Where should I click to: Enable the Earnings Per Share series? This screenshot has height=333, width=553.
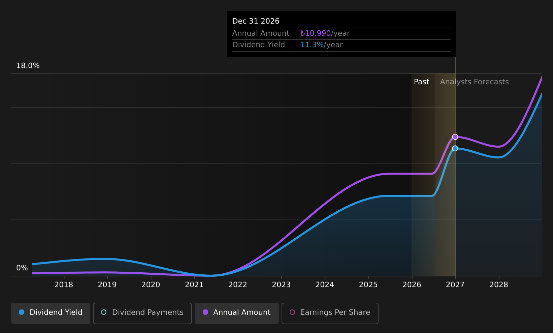tap(330, 313)
